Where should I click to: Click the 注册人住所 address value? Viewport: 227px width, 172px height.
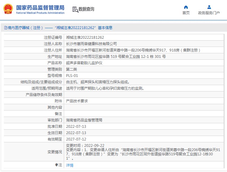(133, 50)
